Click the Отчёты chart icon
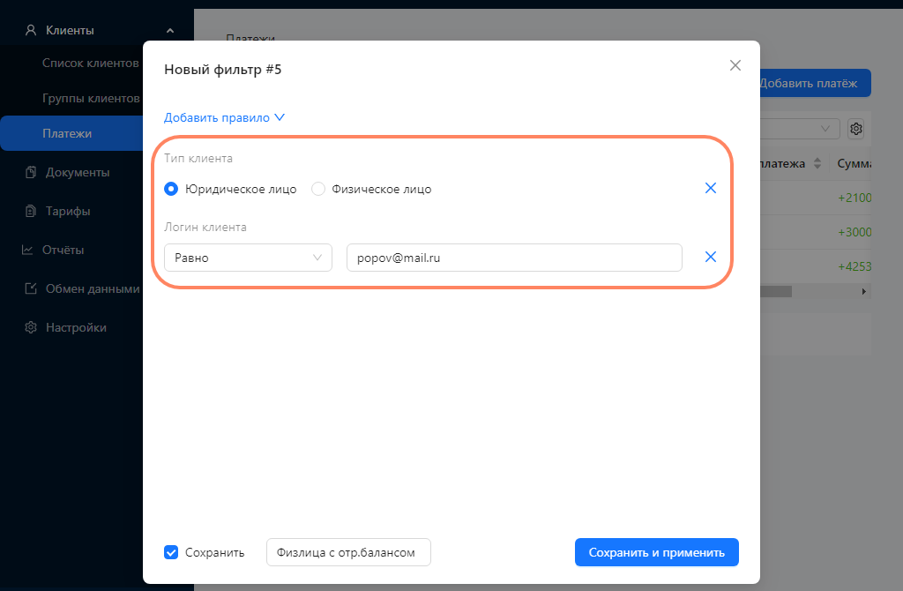 tap(27, 250)
